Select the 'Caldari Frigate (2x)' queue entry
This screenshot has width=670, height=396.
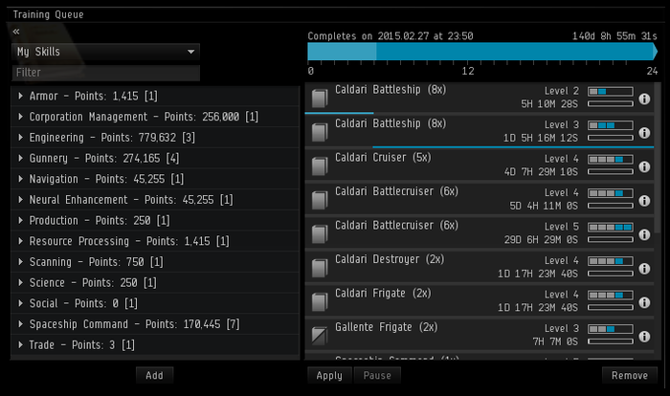pos(480,302)
